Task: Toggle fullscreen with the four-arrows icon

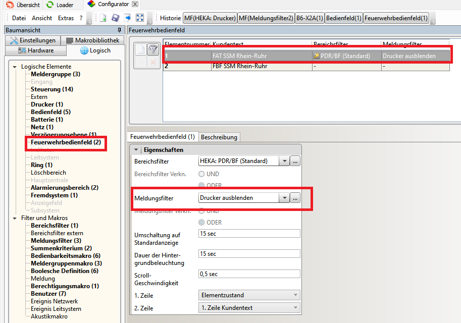Action: tap(140, 18)
